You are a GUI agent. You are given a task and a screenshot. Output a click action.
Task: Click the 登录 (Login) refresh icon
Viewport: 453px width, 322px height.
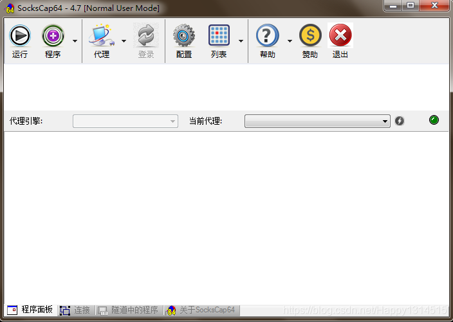click(x=146, y=36)
